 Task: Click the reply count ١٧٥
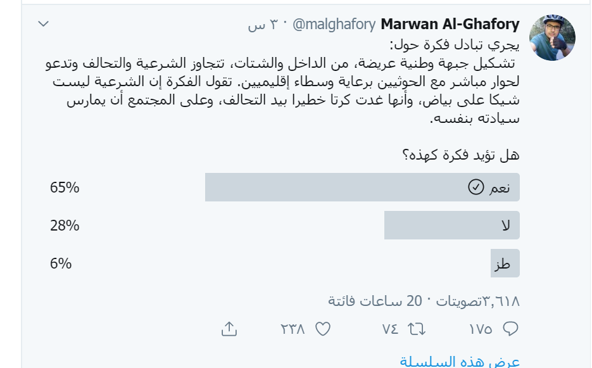[481, 329]
